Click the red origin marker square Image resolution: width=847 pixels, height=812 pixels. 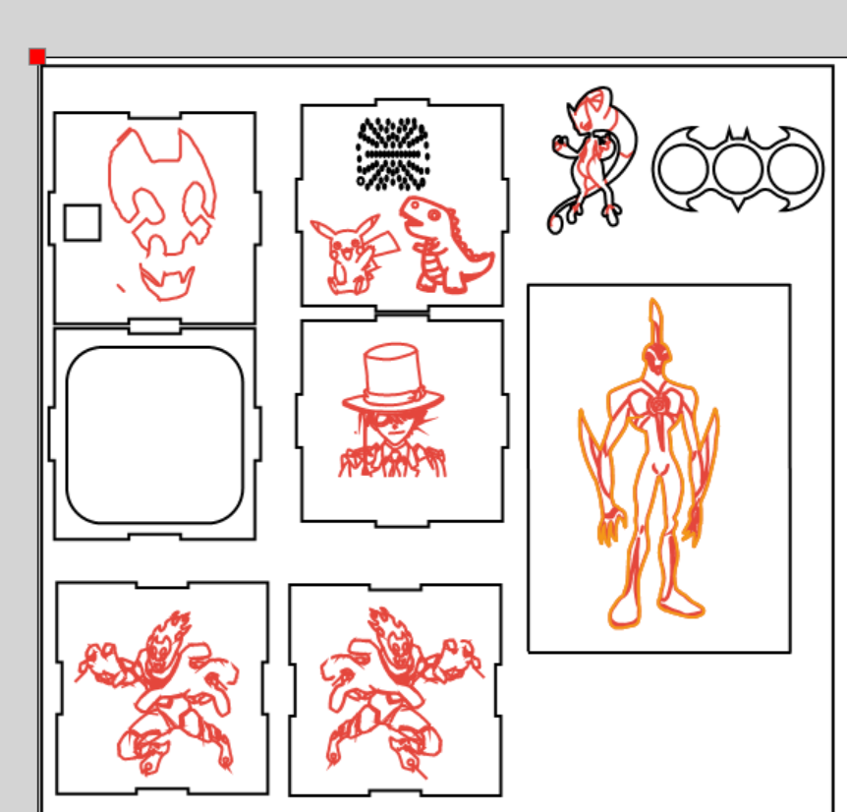(x=37, y=57)
